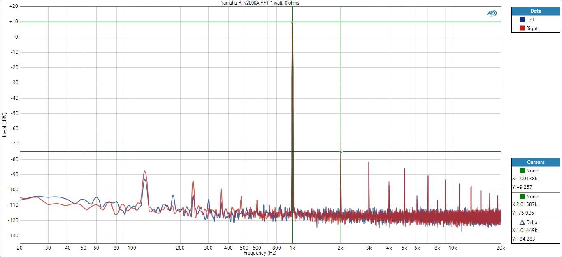Click the first cursor X value 1.00138k
The width and height of the screenshot is (562, 257).
pos(525,179)
